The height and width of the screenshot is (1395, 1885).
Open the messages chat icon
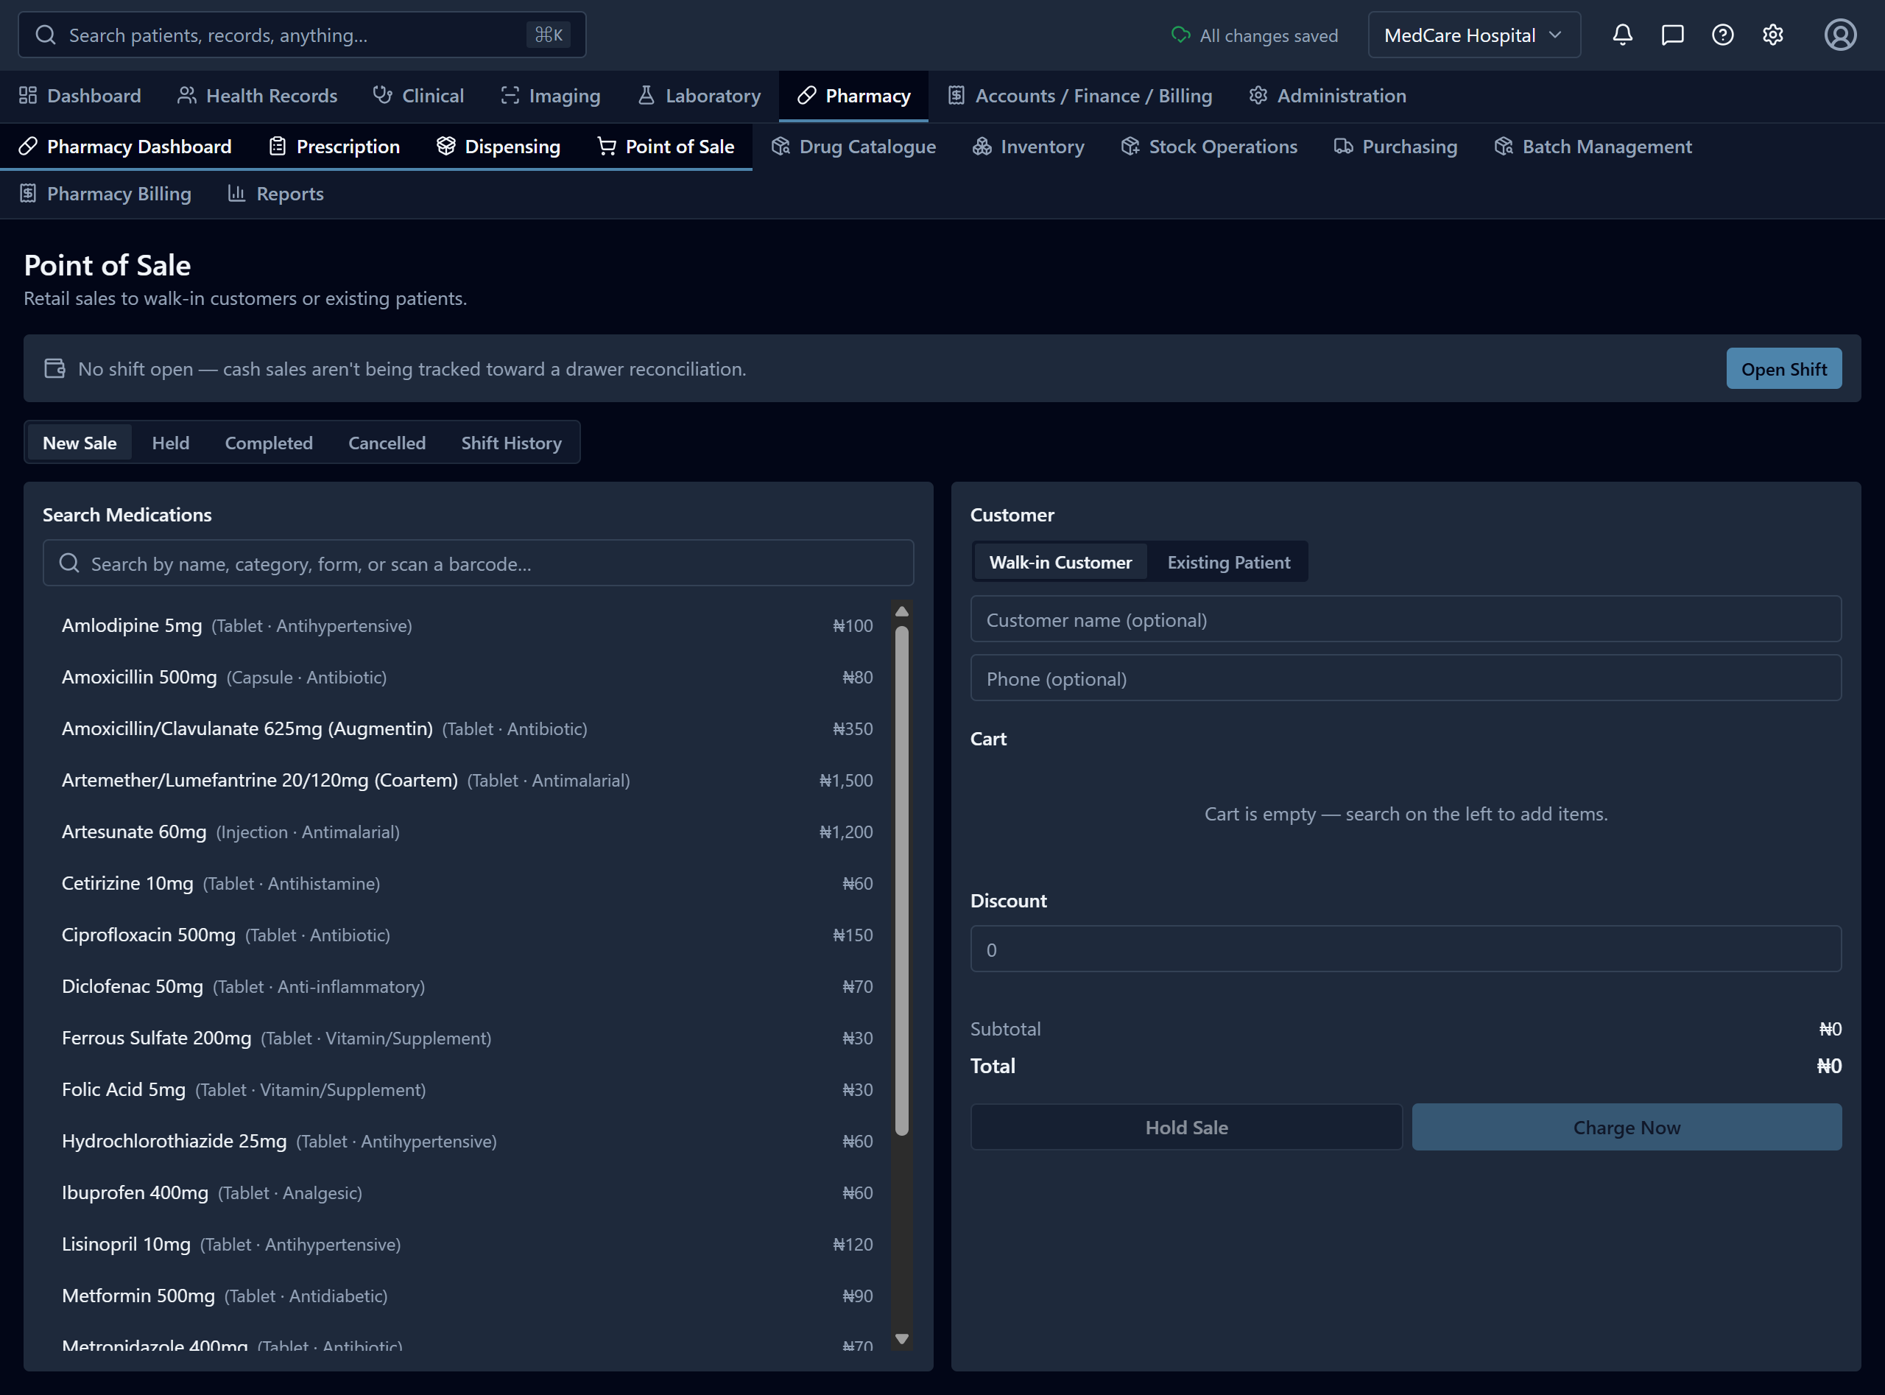tap(1672, 35)
